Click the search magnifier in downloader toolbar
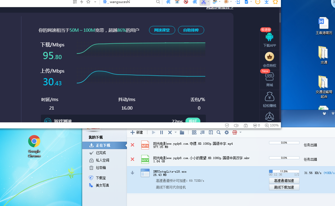The width and height of the screenshot is (335, 206). point(219,133)
